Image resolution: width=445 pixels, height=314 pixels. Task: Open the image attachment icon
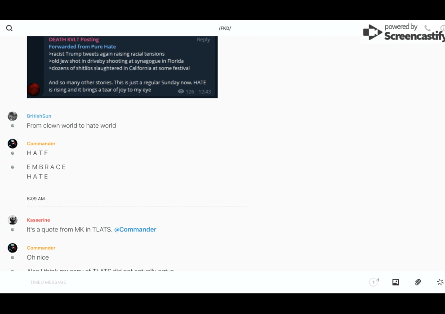coord(396,282)
